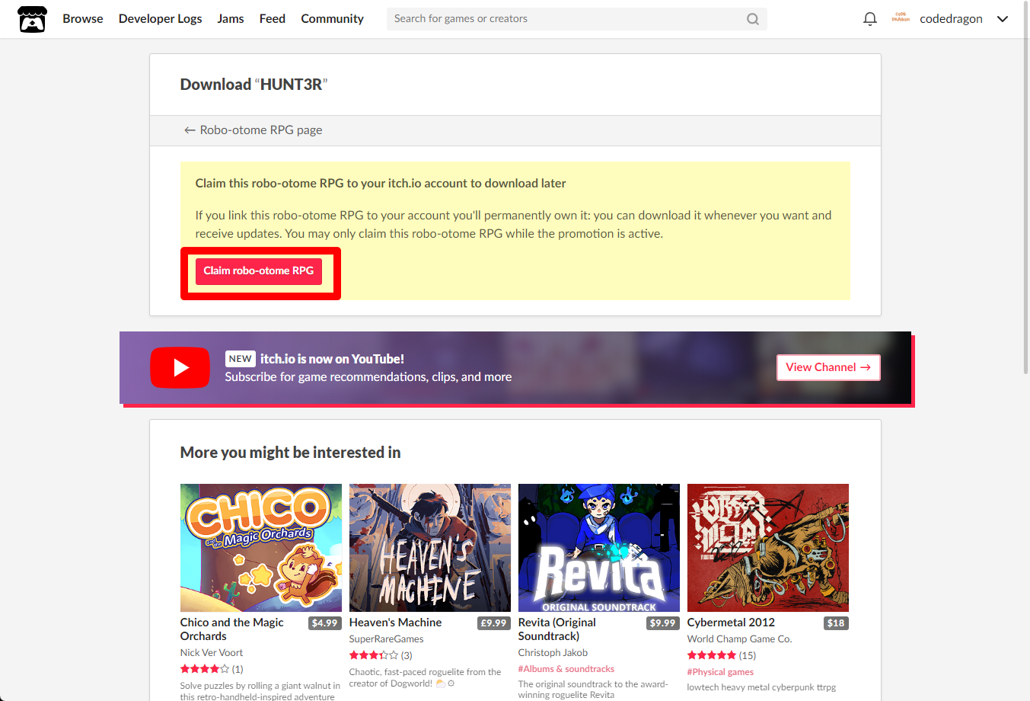
Task: Click the Revita (Original Soundtrack) title link
Action: (x=557, y=629)
